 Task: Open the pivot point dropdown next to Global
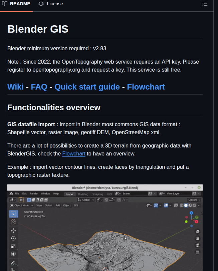tap(99, 200)
